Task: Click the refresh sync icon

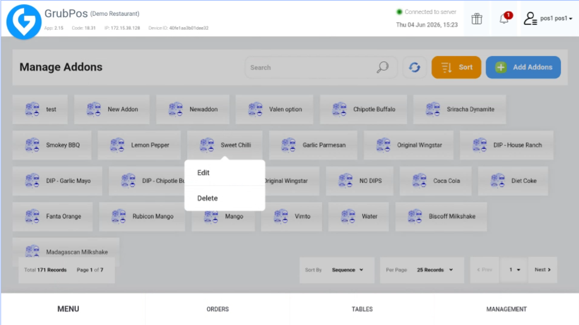Action: click(x=415, y=67)
